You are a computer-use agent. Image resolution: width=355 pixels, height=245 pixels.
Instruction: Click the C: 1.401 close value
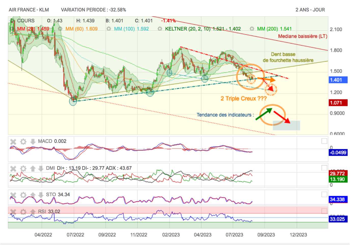(144, 21)
